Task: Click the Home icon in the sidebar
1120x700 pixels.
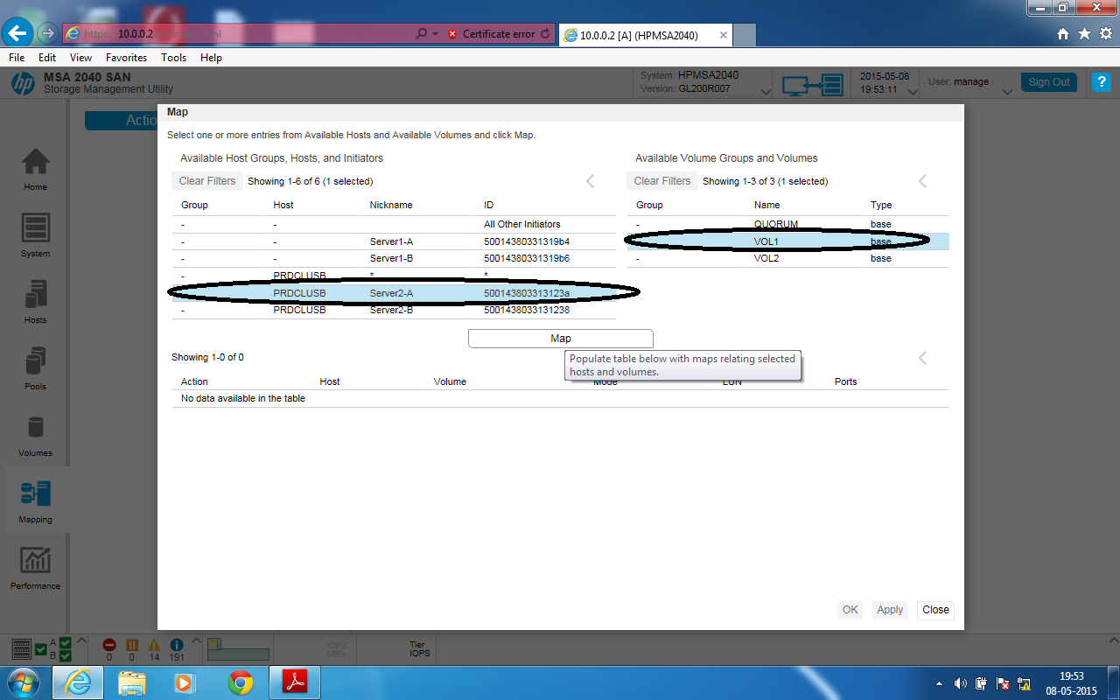Action: (35, 168)
